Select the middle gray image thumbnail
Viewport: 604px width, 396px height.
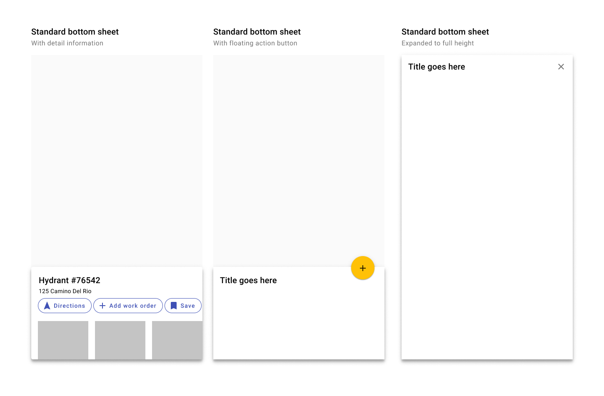point(120,340)
